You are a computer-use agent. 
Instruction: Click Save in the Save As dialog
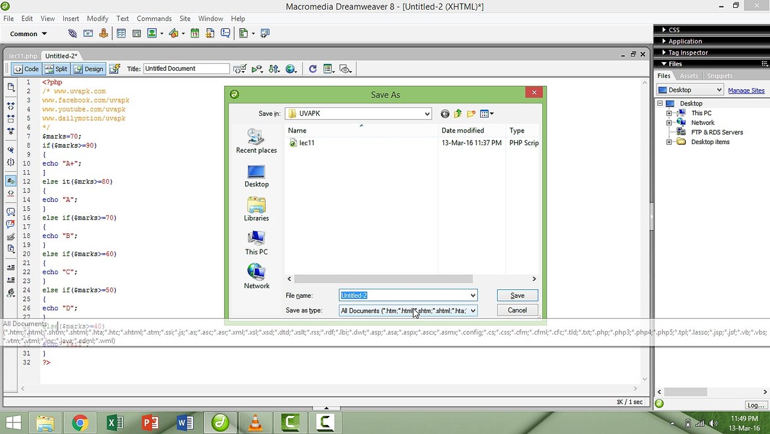tap(517, 295)
